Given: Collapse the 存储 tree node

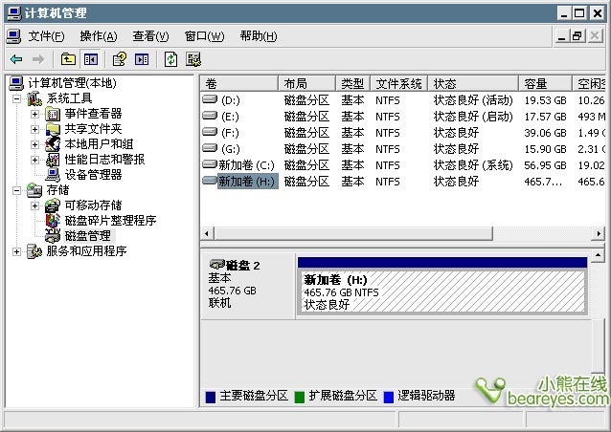Looking at the screenshot, I should [16, 190].
